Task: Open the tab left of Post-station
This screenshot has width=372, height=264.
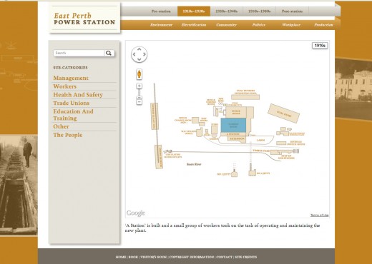Action: click(x=259, y=11)
